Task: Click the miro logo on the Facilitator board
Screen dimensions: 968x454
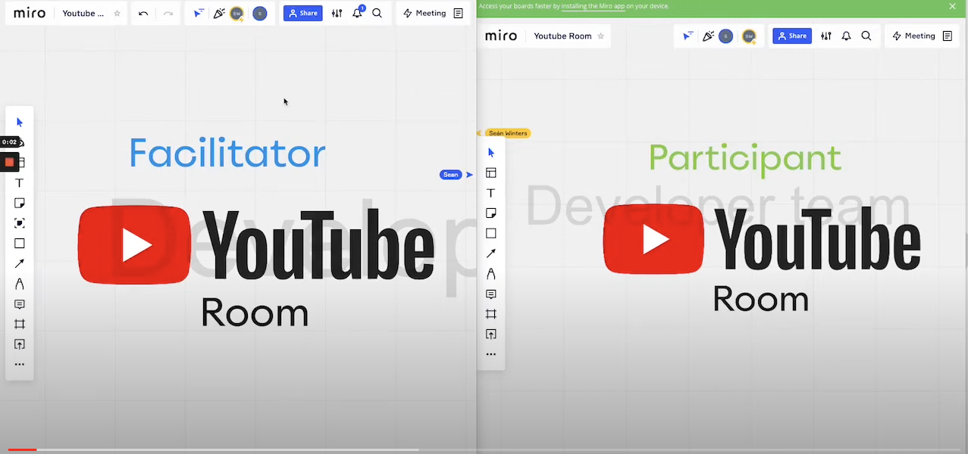Action: coord(30,14)
